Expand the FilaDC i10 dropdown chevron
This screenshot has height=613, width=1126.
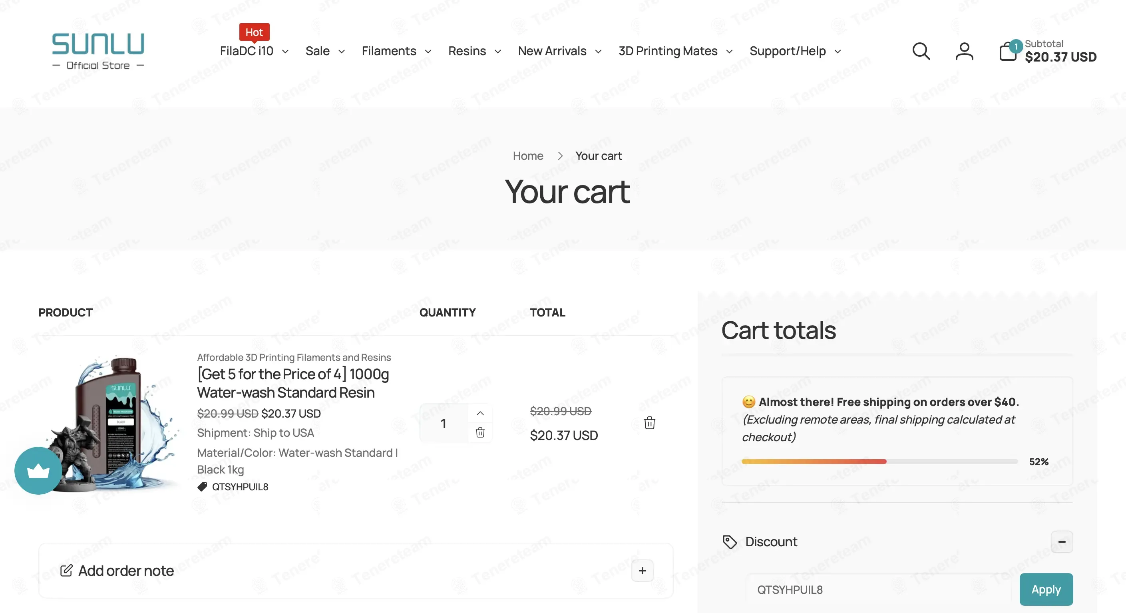pyautogui.click(x=285, y=52)
